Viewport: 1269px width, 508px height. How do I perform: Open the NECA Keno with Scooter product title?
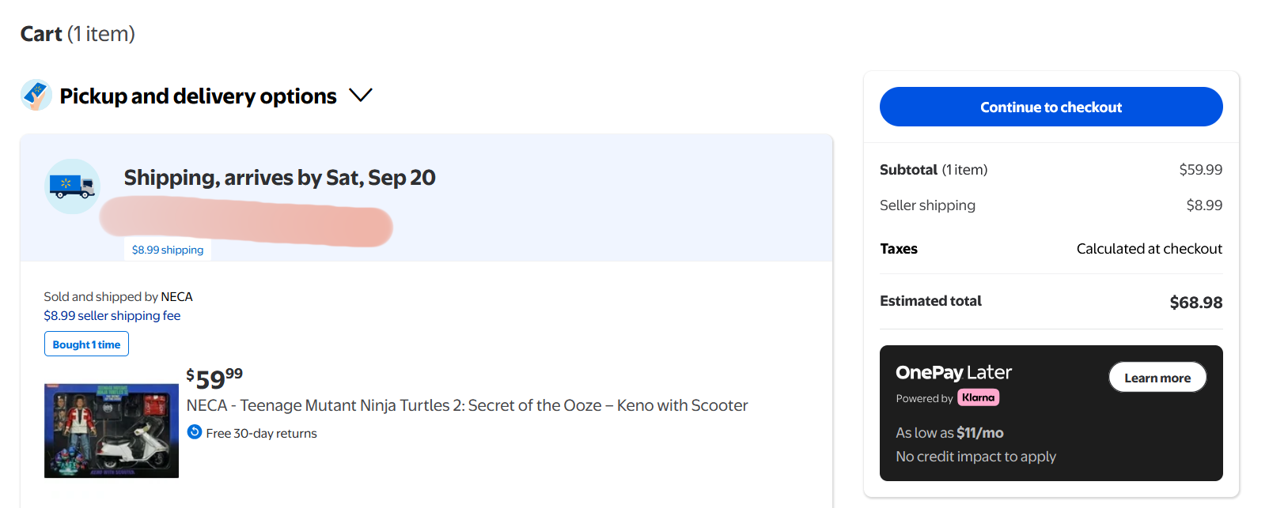[467, 405]
